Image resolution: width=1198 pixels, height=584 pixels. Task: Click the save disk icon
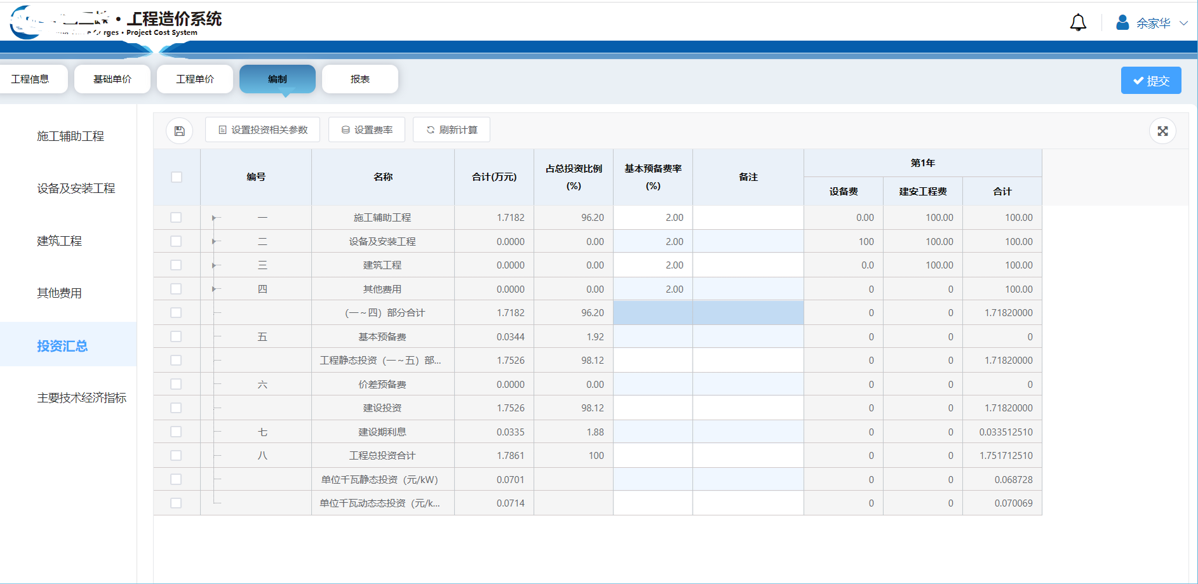[180, 131]
